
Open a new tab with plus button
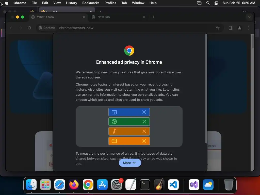[x=153, y=17]
